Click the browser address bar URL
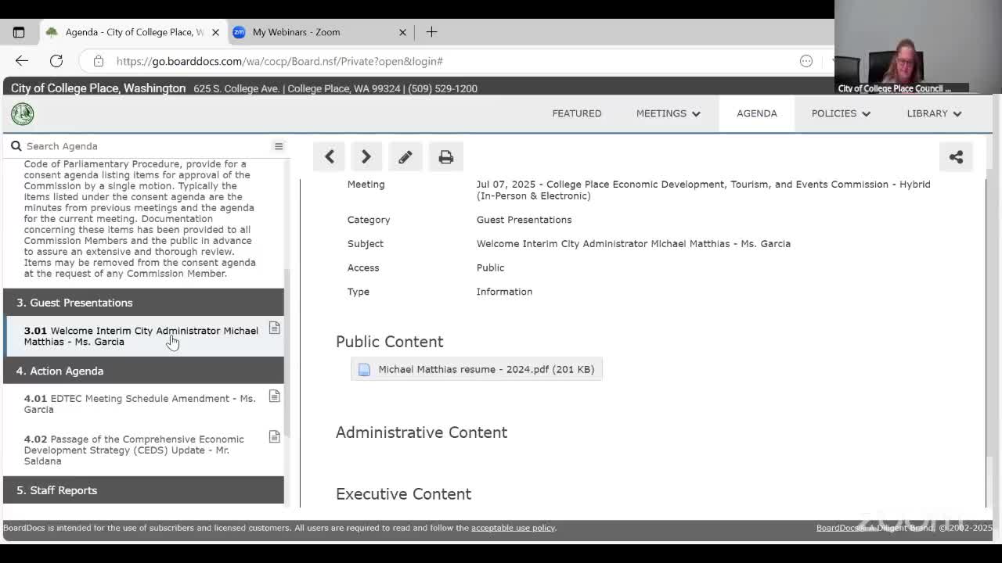 279,61
